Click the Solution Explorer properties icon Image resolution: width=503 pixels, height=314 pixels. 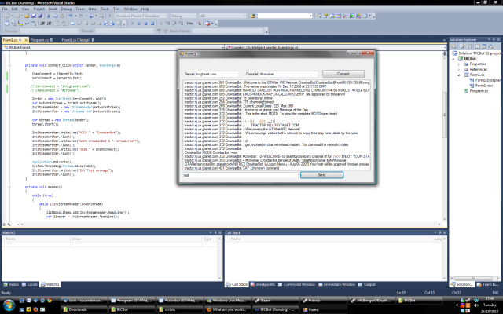tap(454, 47)
